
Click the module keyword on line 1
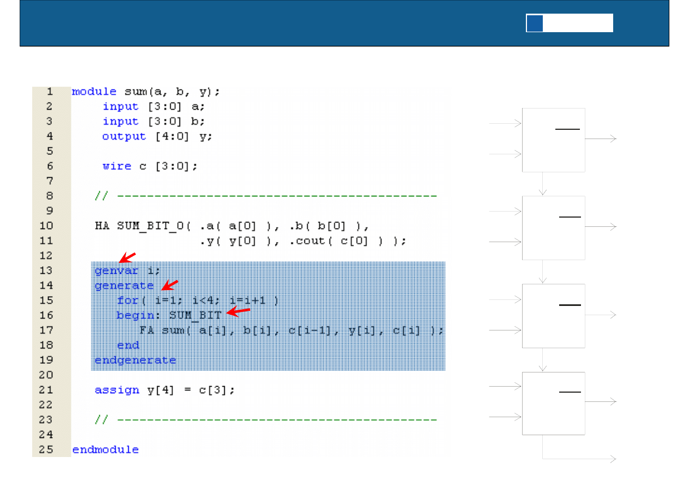point(94,92)
